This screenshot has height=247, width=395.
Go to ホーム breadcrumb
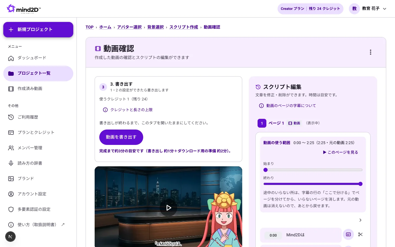tap(105, 27)
